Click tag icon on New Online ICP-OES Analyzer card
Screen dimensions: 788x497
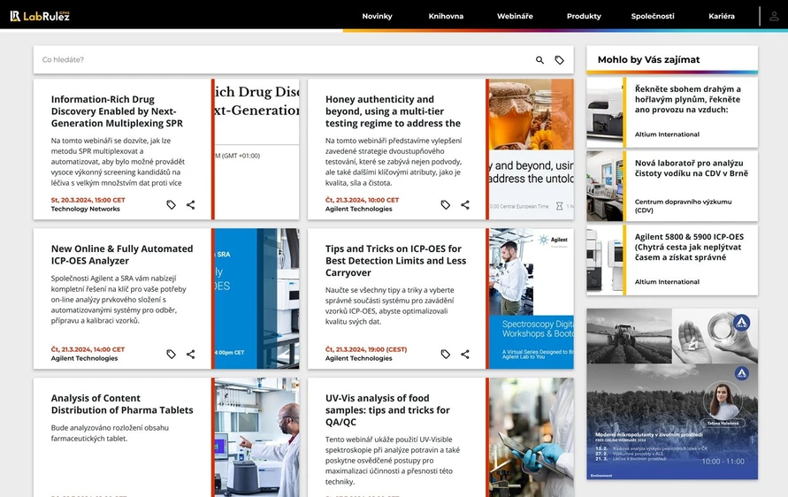point(171,354)
